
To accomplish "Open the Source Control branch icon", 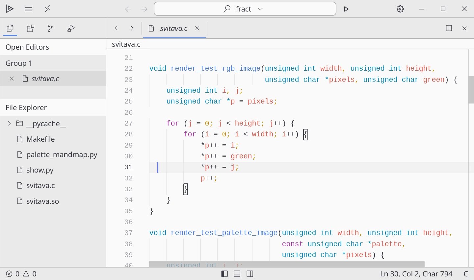I will pos(50,29).
